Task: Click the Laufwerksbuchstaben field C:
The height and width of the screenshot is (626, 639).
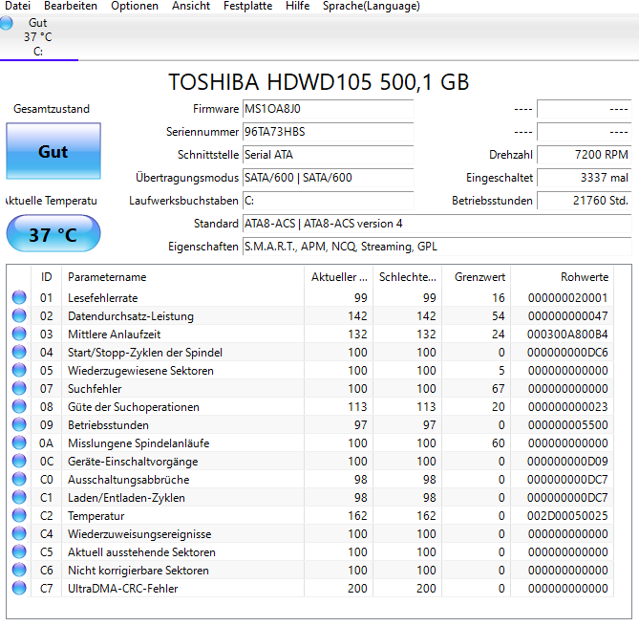Action: 328,201
